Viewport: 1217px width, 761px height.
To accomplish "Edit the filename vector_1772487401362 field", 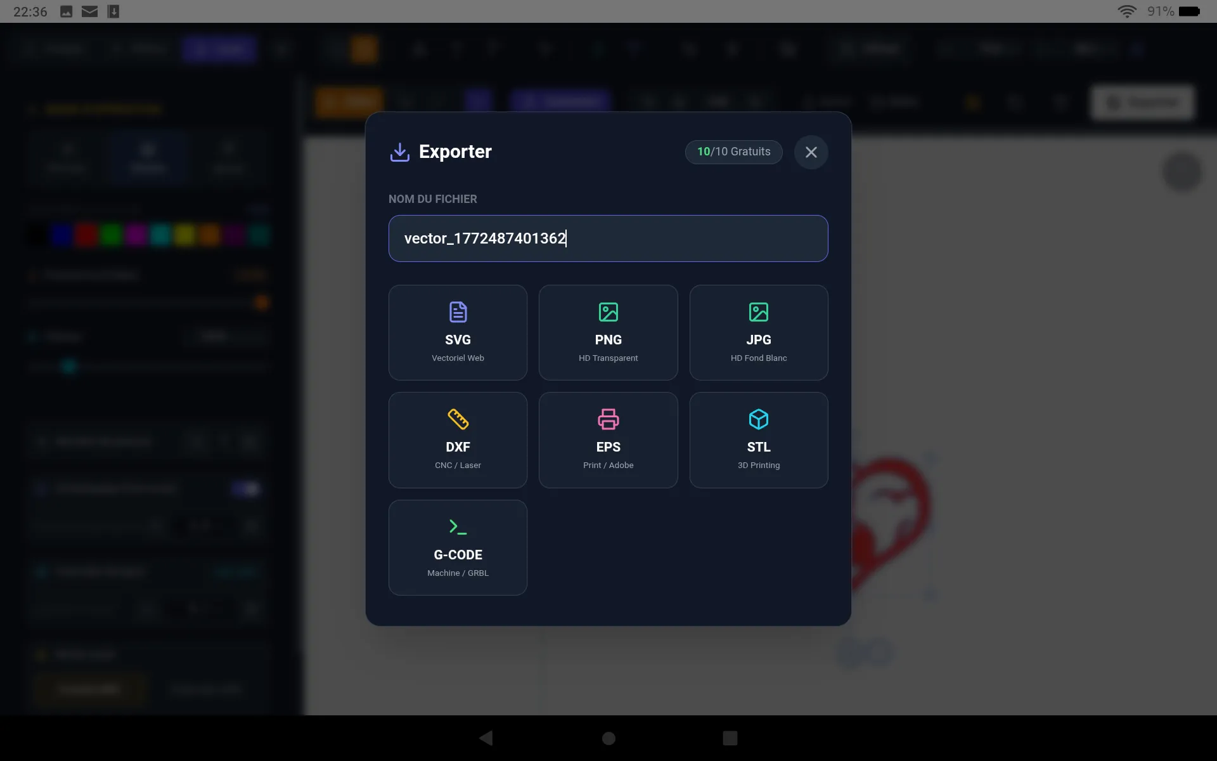I will [x=608, y=238].
